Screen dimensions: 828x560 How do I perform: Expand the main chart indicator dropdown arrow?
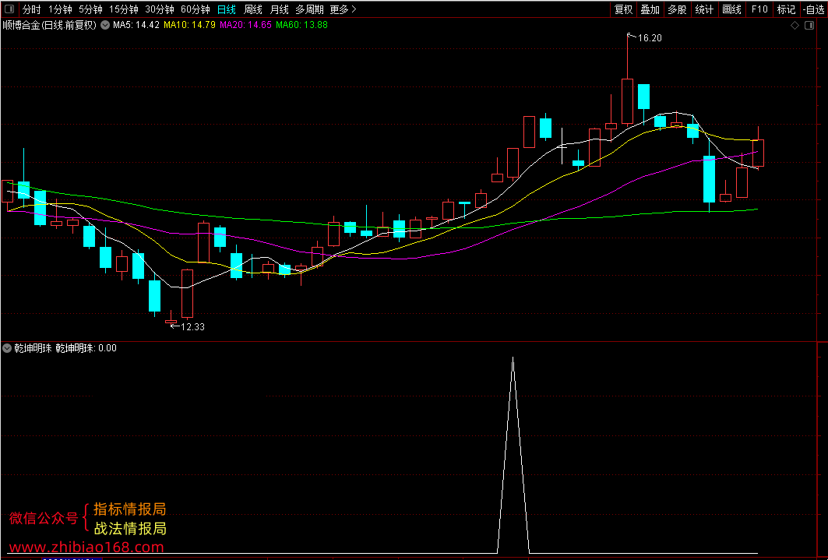point(106,25)
